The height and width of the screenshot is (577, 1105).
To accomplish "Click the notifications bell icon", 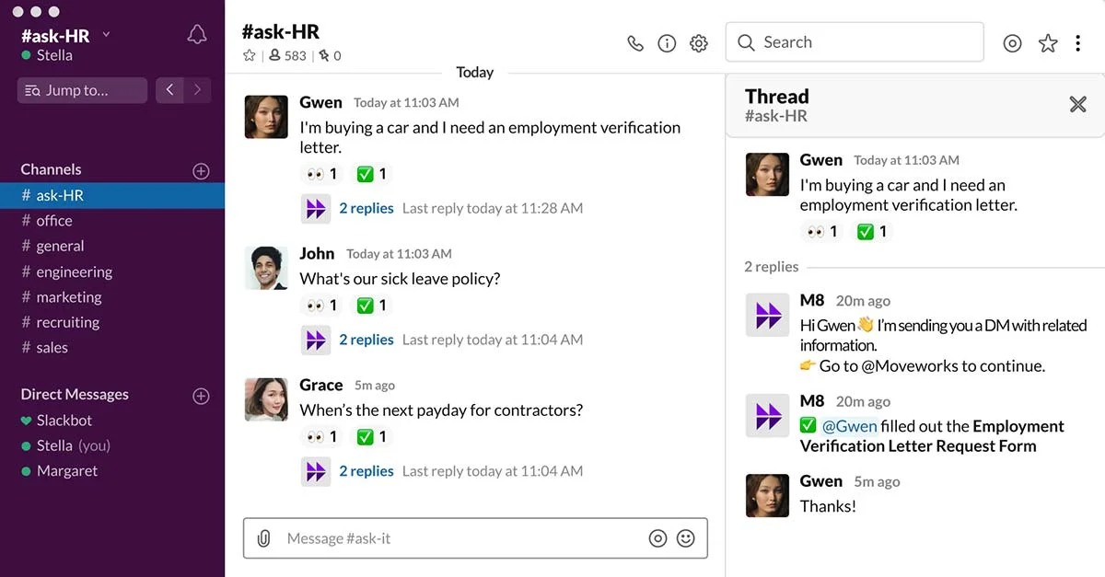I will (x=195, y=33).
